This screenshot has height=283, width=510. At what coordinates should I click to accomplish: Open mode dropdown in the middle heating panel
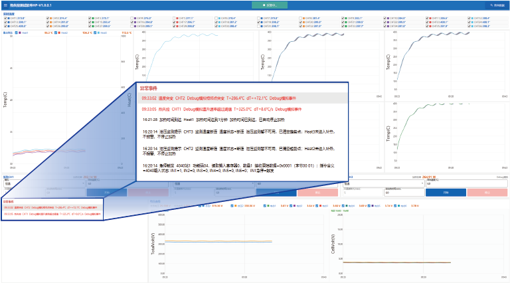214,184
